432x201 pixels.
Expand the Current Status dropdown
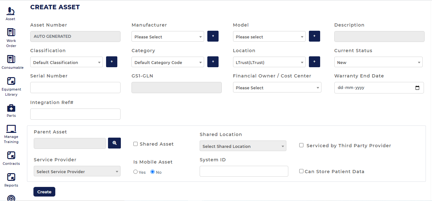click(378, 62)
